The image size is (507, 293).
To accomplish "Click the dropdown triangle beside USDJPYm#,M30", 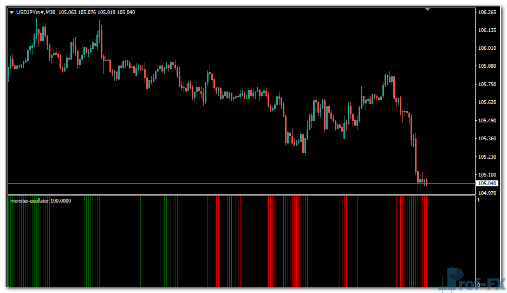I will pos(12,12).
